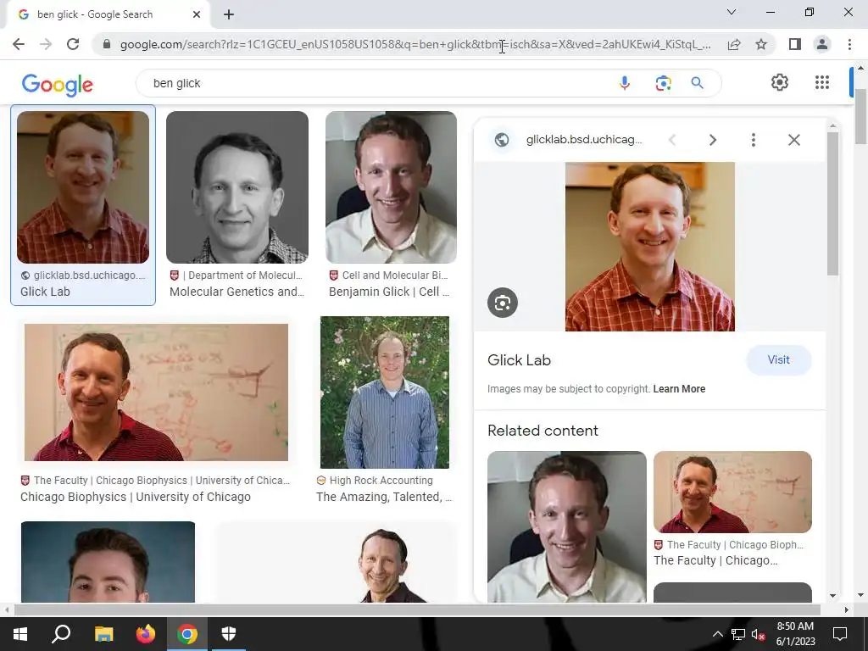
Task: Open the Windows Start menu
Action: pyautogui.click(x=20, y=634)
